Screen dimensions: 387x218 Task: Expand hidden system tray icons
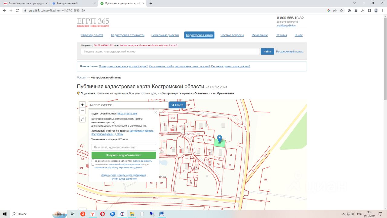(344, 214)
